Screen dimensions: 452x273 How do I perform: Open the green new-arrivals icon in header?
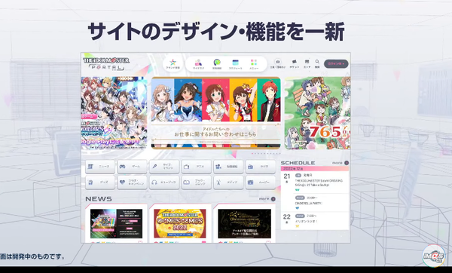[x=217, y=64]
